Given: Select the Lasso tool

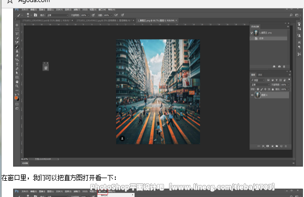Looking at the screenshot, I should 17,34.
